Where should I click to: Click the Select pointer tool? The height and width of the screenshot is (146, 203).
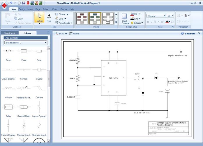(39, 17)
